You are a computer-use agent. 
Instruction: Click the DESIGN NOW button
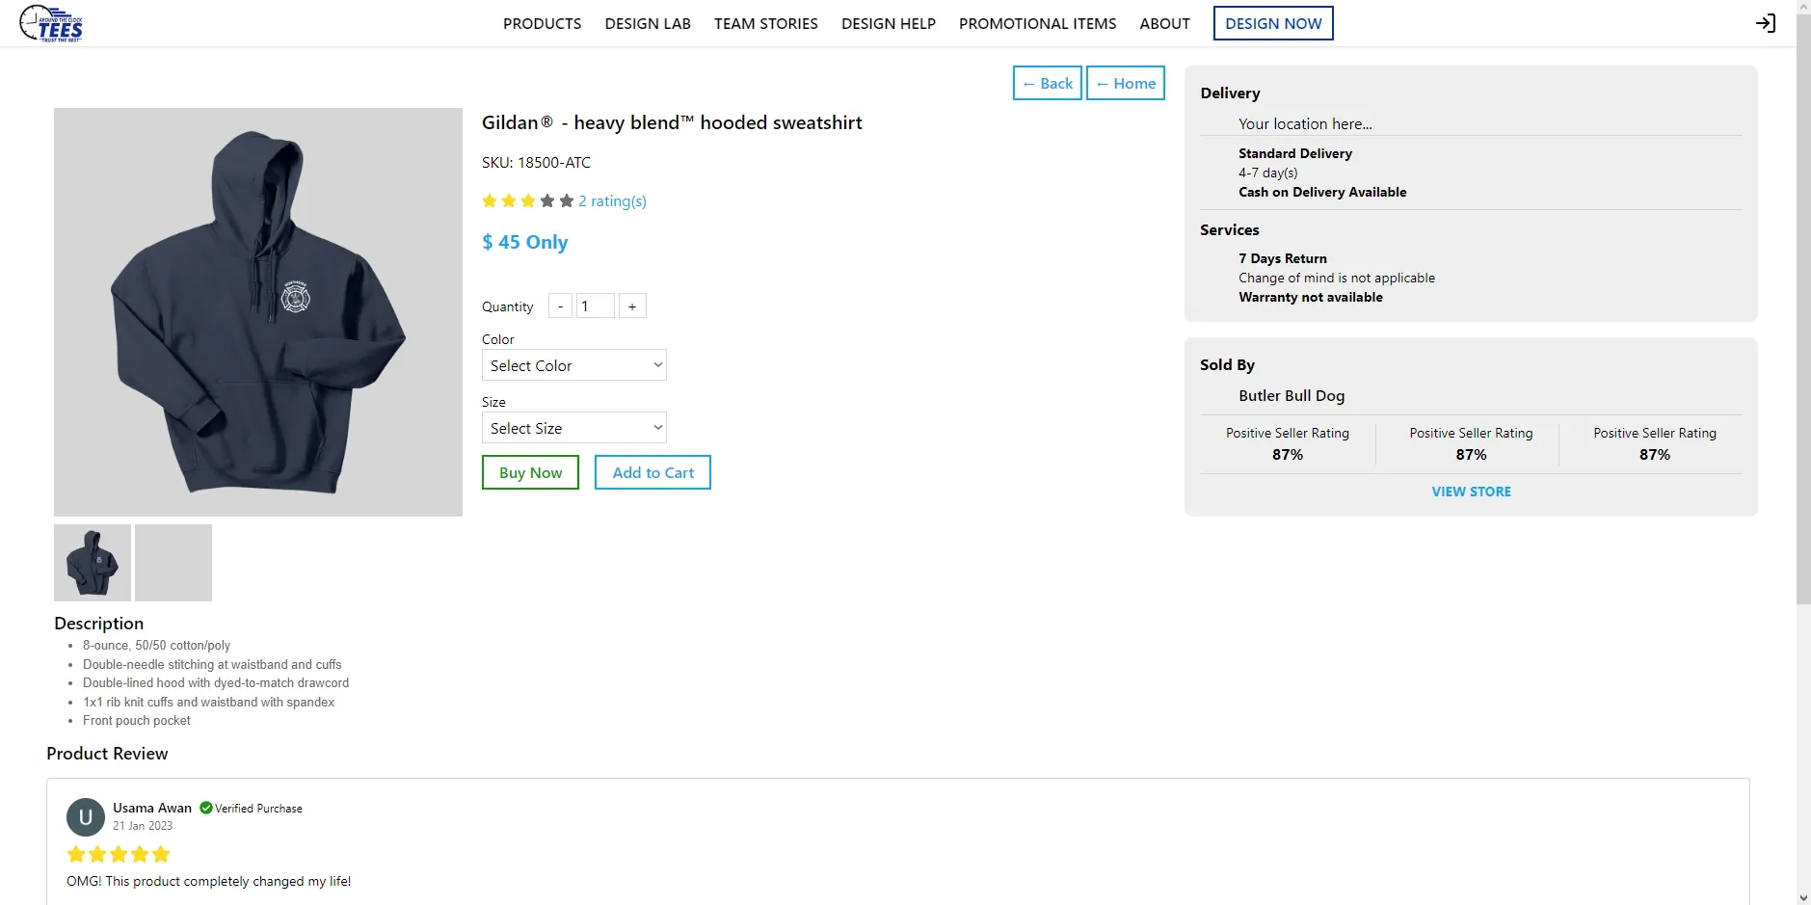click(1273, 23)
